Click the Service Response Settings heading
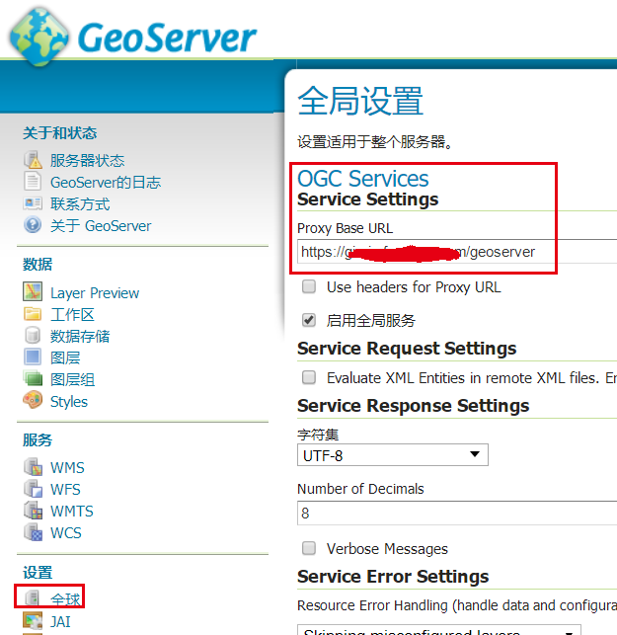The width and height of the screenshot is (617, 635). 414,406
